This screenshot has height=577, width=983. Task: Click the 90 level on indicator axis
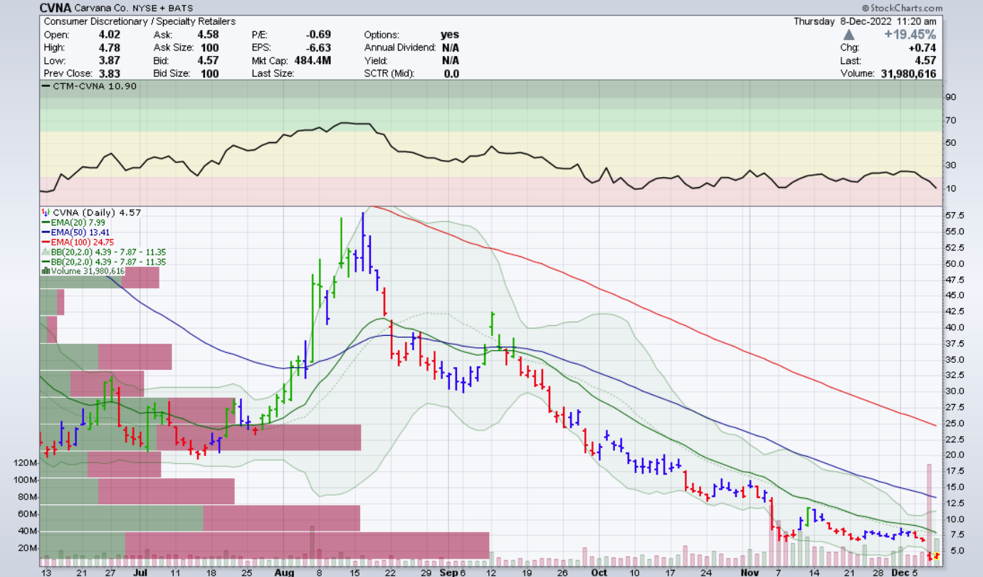[950, 97]
